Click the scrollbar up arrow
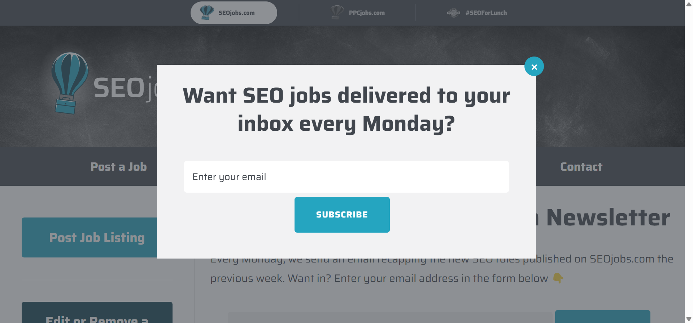Viewport: 693px width, 323px height. click(688, 4)
